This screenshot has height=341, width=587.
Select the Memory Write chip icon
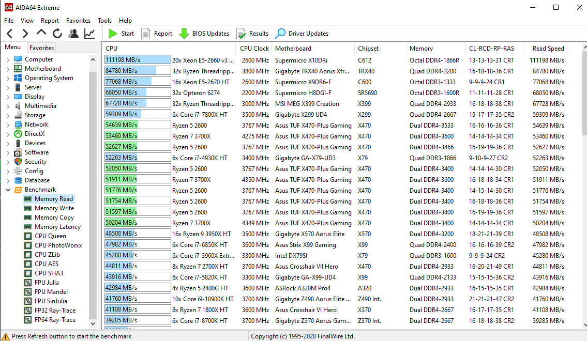pos(28,208)
